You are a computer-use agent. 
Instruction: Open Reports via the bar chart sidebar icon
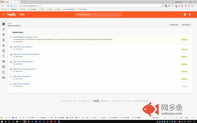coord(3,77)
